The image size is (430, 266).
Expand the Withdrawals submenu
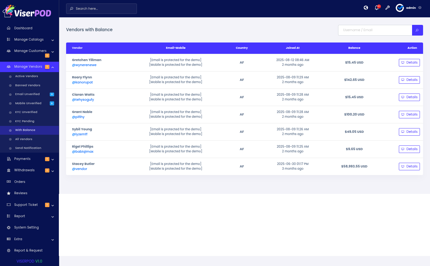coord(53,171)
